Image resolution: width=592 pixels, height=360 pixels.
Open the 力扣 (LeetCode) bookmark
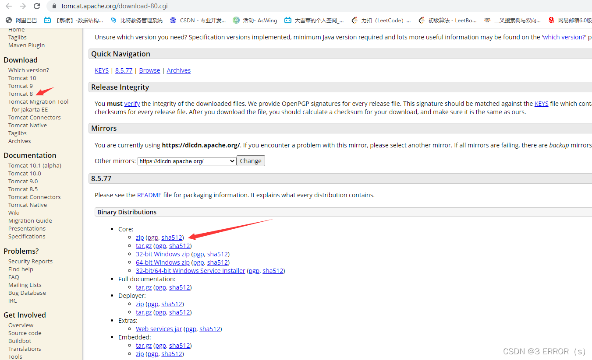point(381,20)
